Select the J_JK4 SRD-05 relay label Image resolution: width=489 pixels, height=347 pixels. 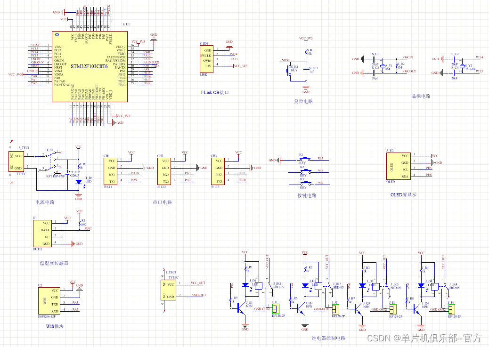click(454, 286)
